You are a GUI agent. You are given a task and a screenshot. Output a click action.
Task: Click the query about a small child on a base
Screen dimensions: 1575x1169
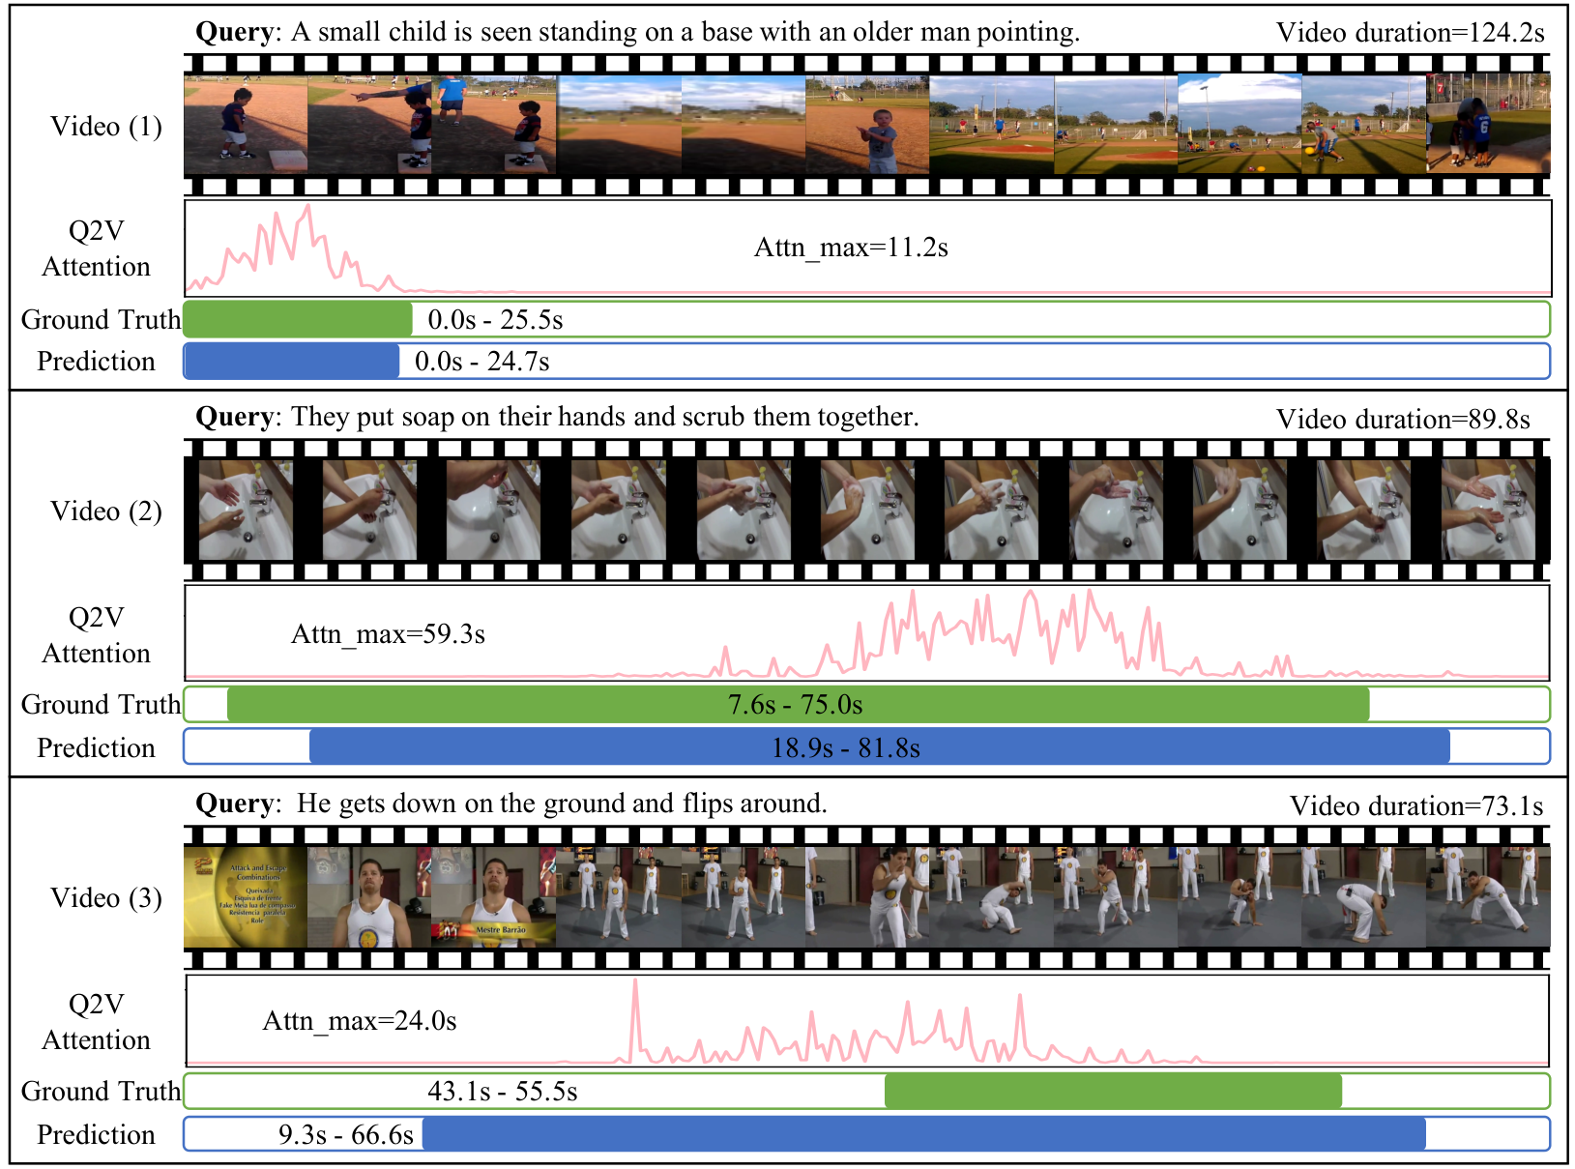click(x=638, y=33)
